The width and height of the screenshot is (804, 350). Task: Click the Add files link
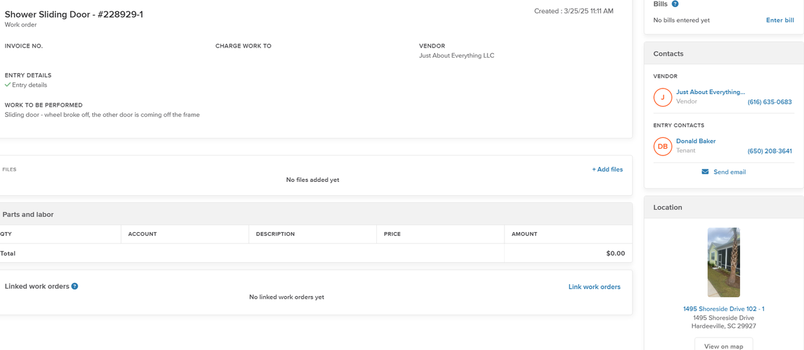coord(607,169)
